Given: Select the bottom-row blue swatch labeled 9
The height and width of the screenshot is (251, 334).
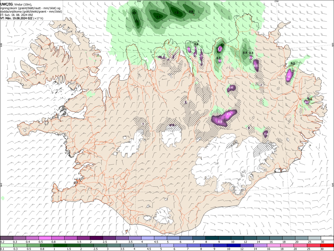Looking at the screenshot, I should coord(220,245).
